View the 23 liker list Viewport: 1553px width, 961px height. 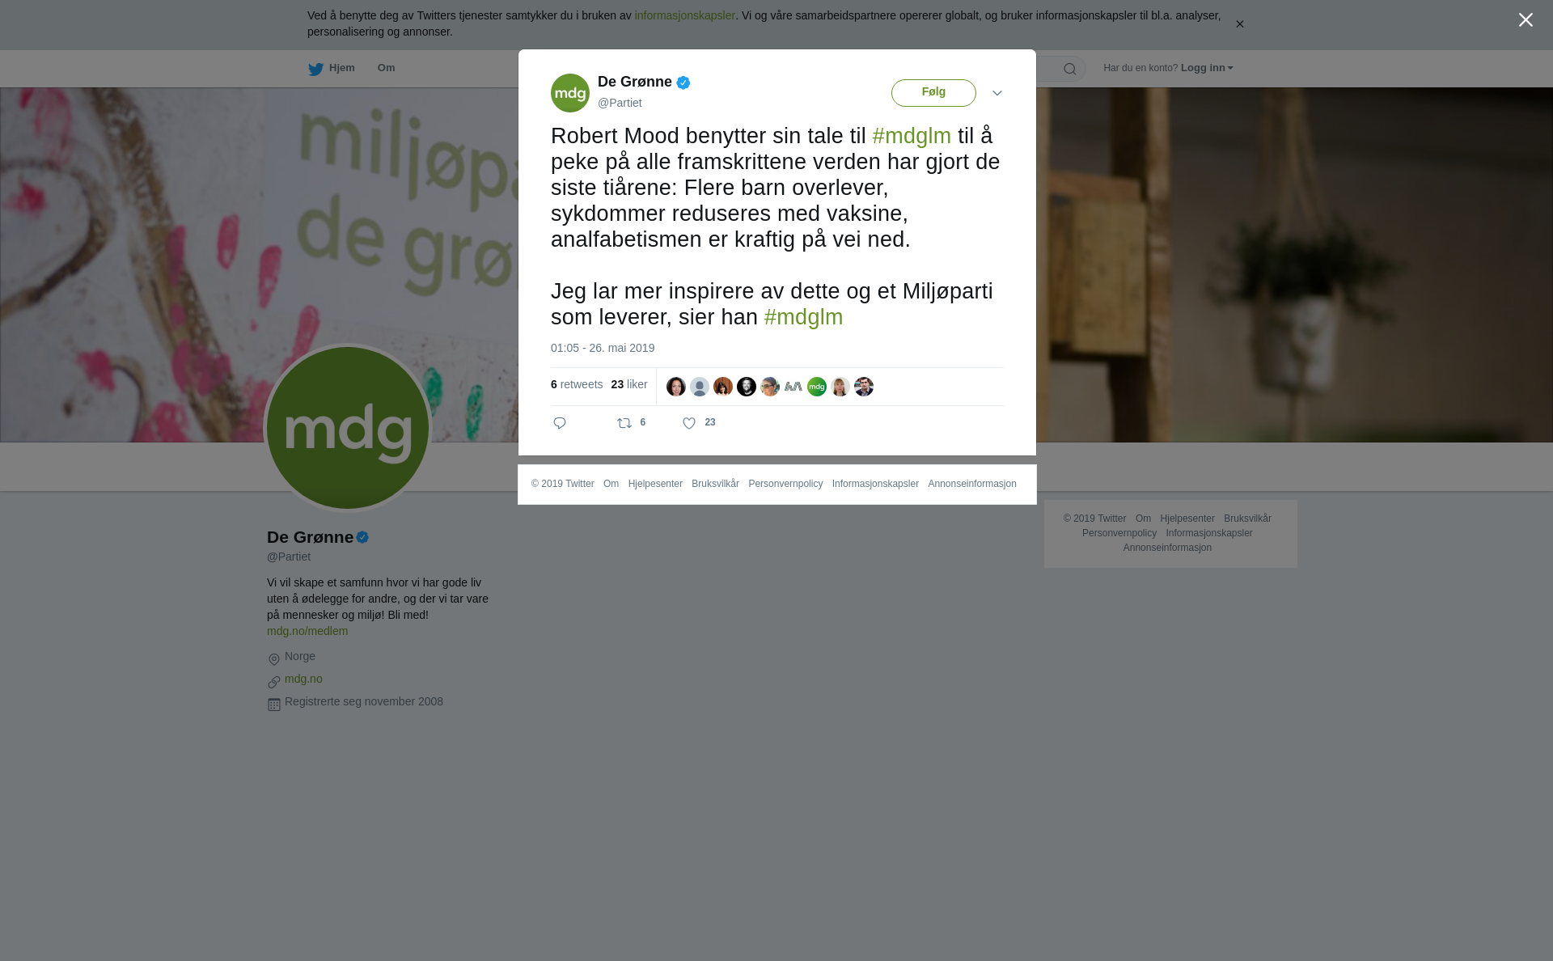(x=629, y=384)
